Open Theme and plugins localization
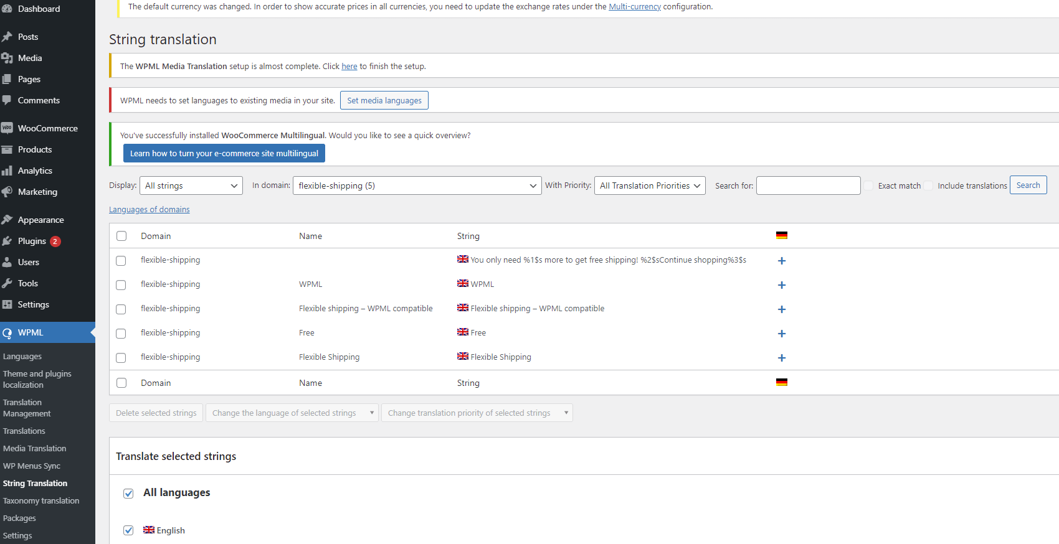 coord(37,379)
